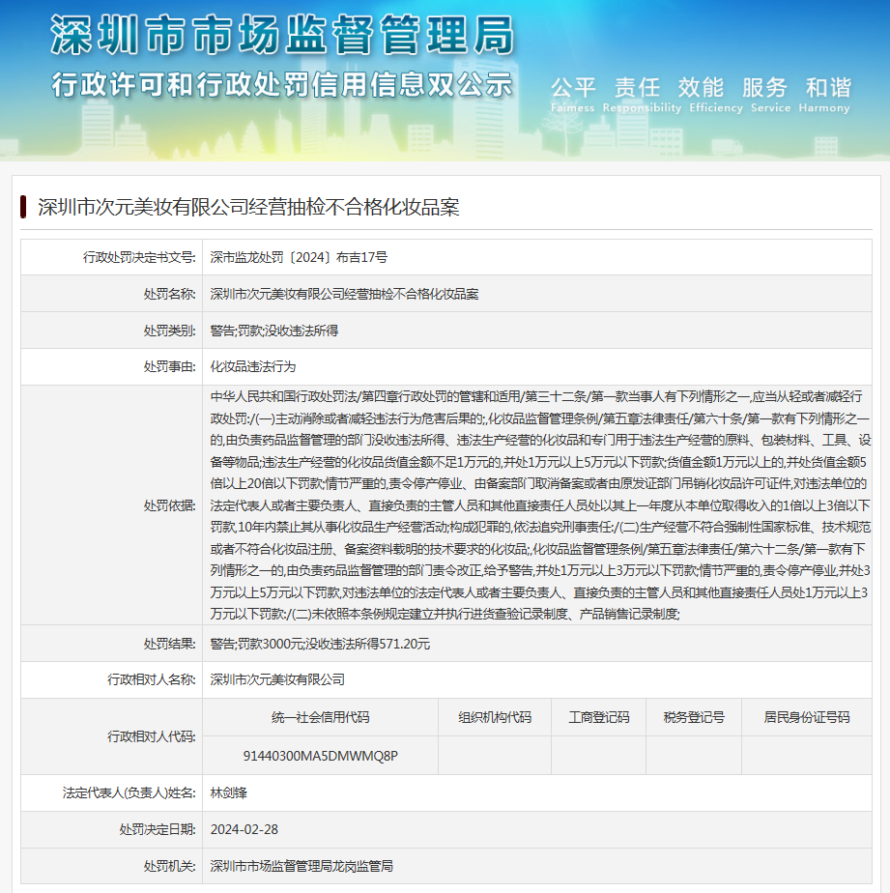Viewport: 890px width, 893px height.
Task: Click the value 化妆品违法行为
Action: pos(253,367)
